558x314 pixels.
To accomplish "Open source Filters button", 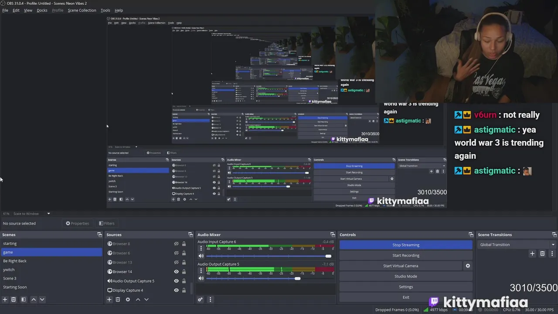I will point(107,223).
